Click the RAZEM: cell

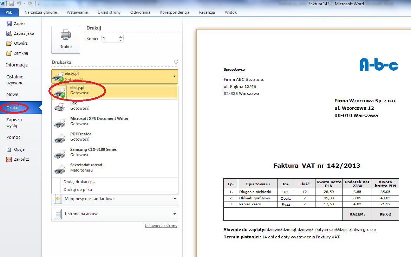[357, 214]
